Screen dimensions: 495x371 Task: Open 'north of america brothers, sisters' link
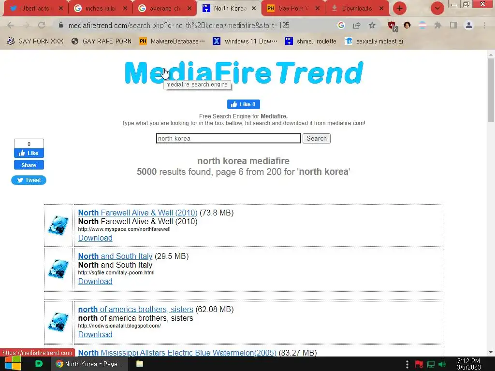coord(135,309)
